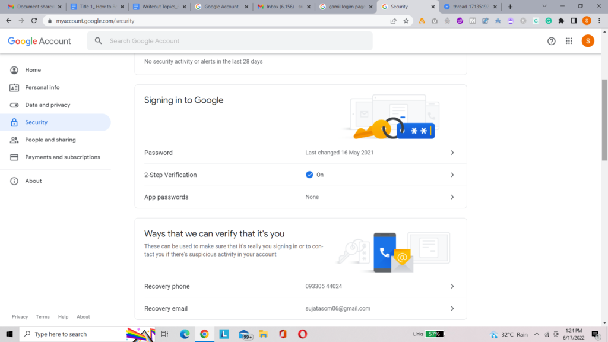Select Security in the sidebar
The image size is (608, 342).
coord(55,122)
